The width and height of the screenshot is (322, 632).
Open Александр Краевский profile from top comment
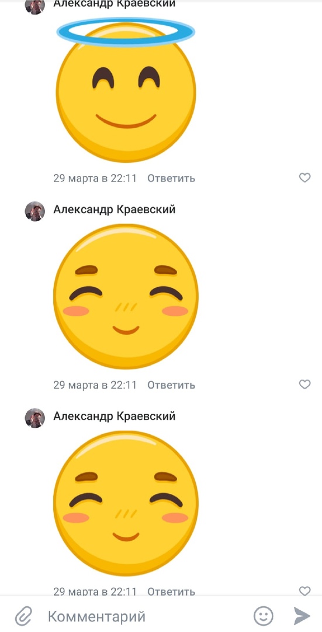115,4
